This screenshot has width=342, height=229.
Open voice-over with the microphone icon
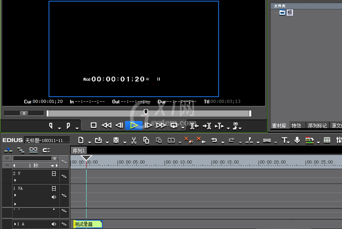[x=297, y=140]
